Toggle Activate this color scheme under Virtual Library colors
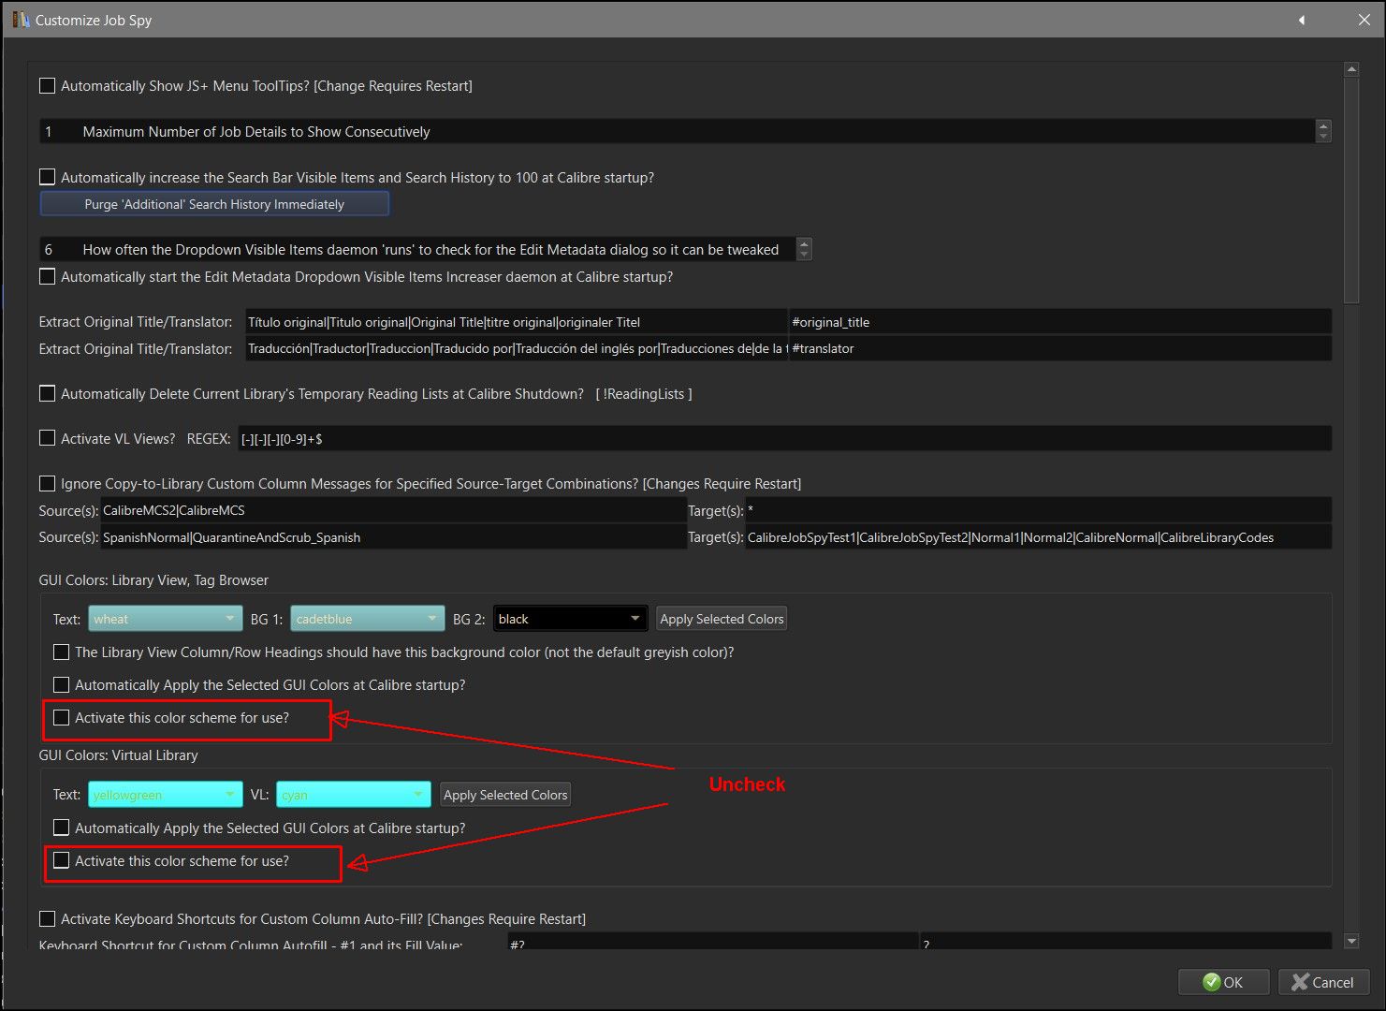This screenshot has height=1011, width=1386. coord(61,861)
